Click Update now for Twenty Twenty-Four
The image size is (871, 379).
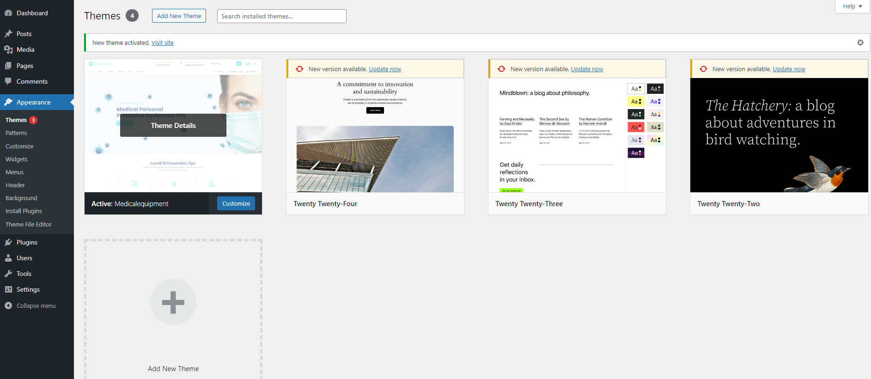tap(384, 69)
